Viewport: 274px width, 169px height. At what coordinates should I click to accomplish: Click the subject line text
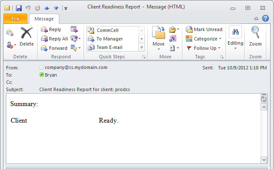click(x=84, y=89)
